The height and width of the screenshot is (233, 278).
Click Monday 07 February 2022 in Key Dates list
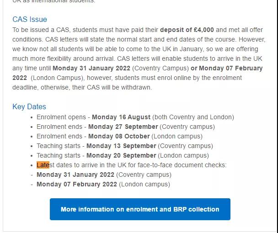coord(77,184)
